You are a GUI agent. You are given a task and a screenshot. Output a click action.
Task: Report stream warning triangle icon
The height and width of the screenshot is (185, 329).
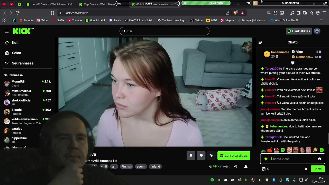[246, 166]
